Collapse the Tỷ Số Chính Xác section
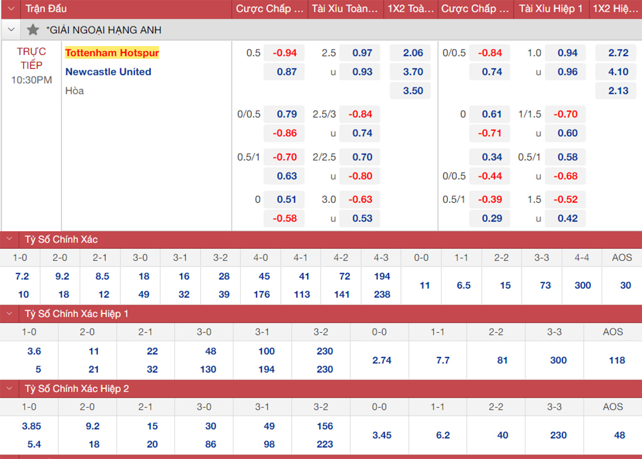Image resolution: width=642 pixels, height=459 pixels. pyautogui.click(x=9, y=239)
